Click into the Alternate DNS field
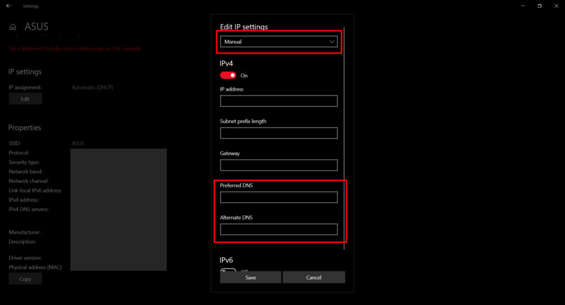This screenshot has height=305, width=565. point(278,229)
